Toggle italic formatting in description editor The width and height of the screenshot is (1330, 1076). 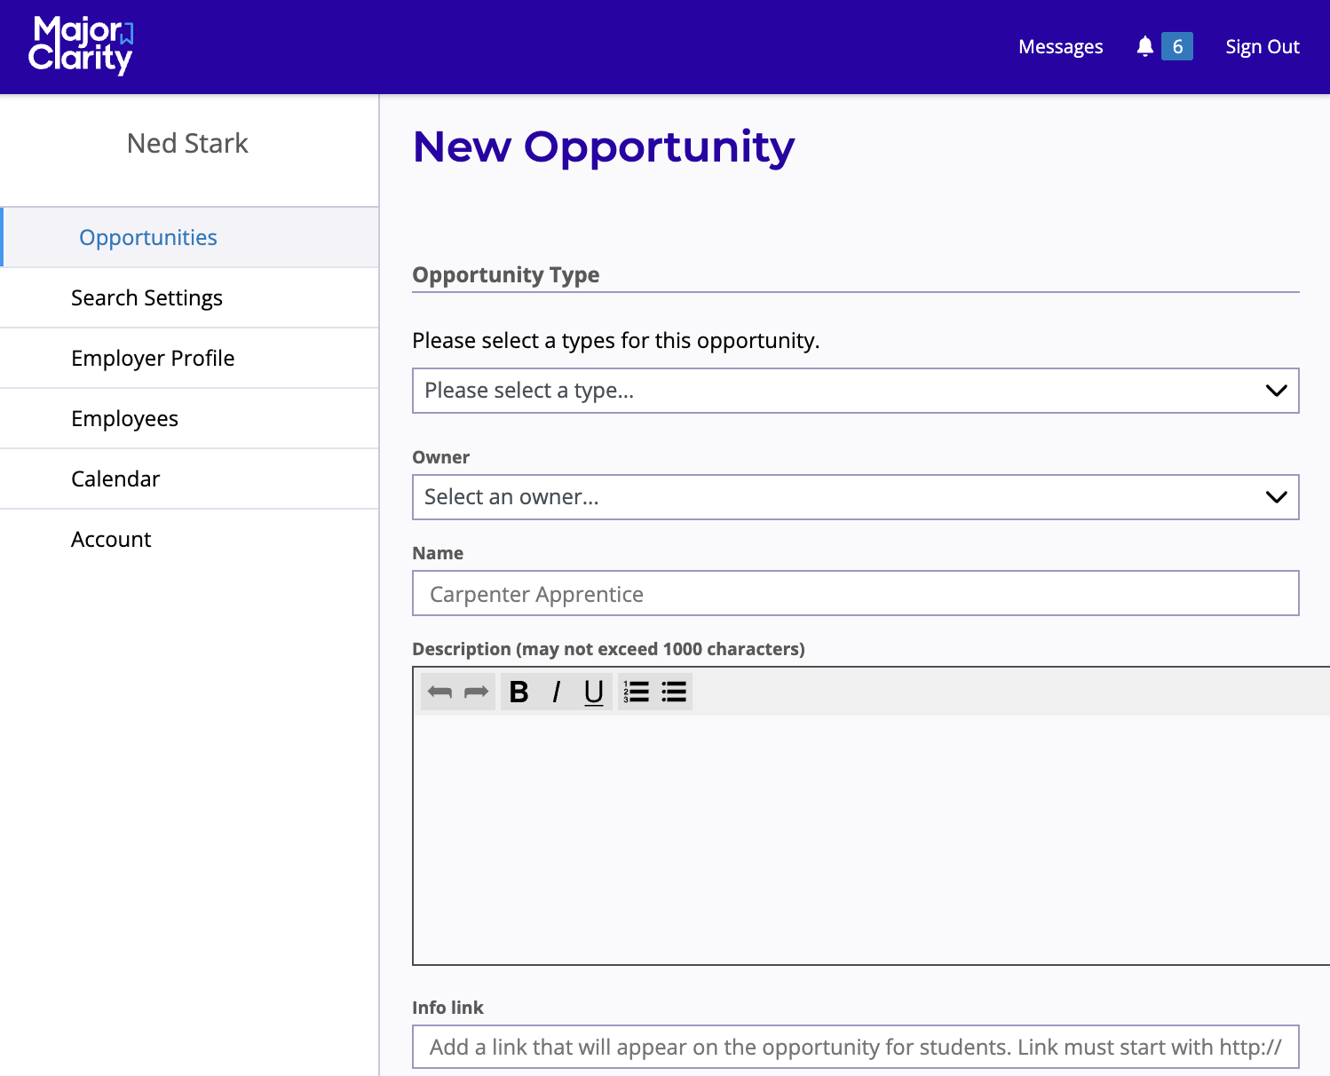pyautogui.click(x=557, y=692)
